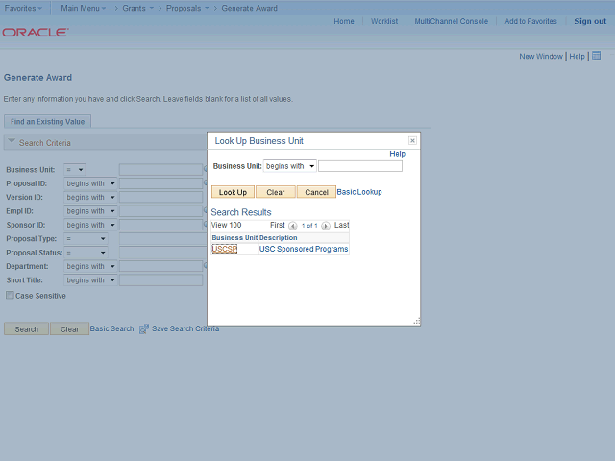Screen dimensions: 615x461
Task: Toggle the Case Sensitive checkbox
Action: [x=10, y=295]
